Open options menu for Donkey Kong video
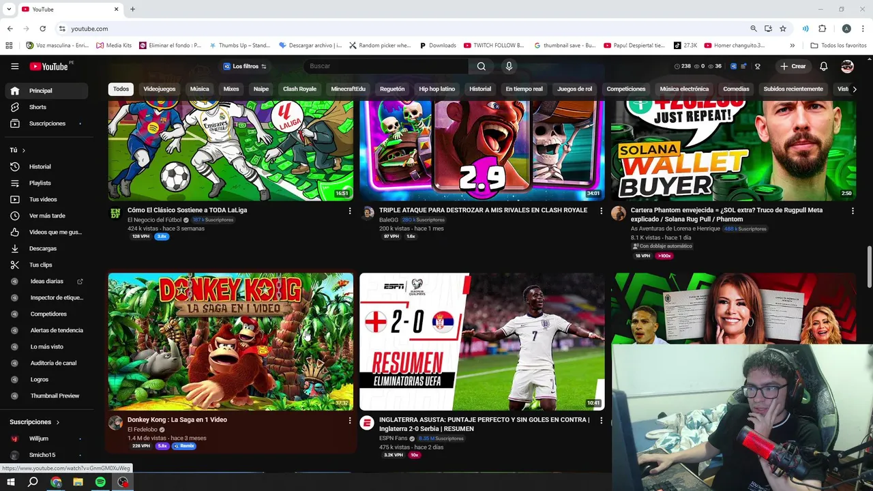The image size is (873, 491). pyautogui.click(x=350, y=421)
